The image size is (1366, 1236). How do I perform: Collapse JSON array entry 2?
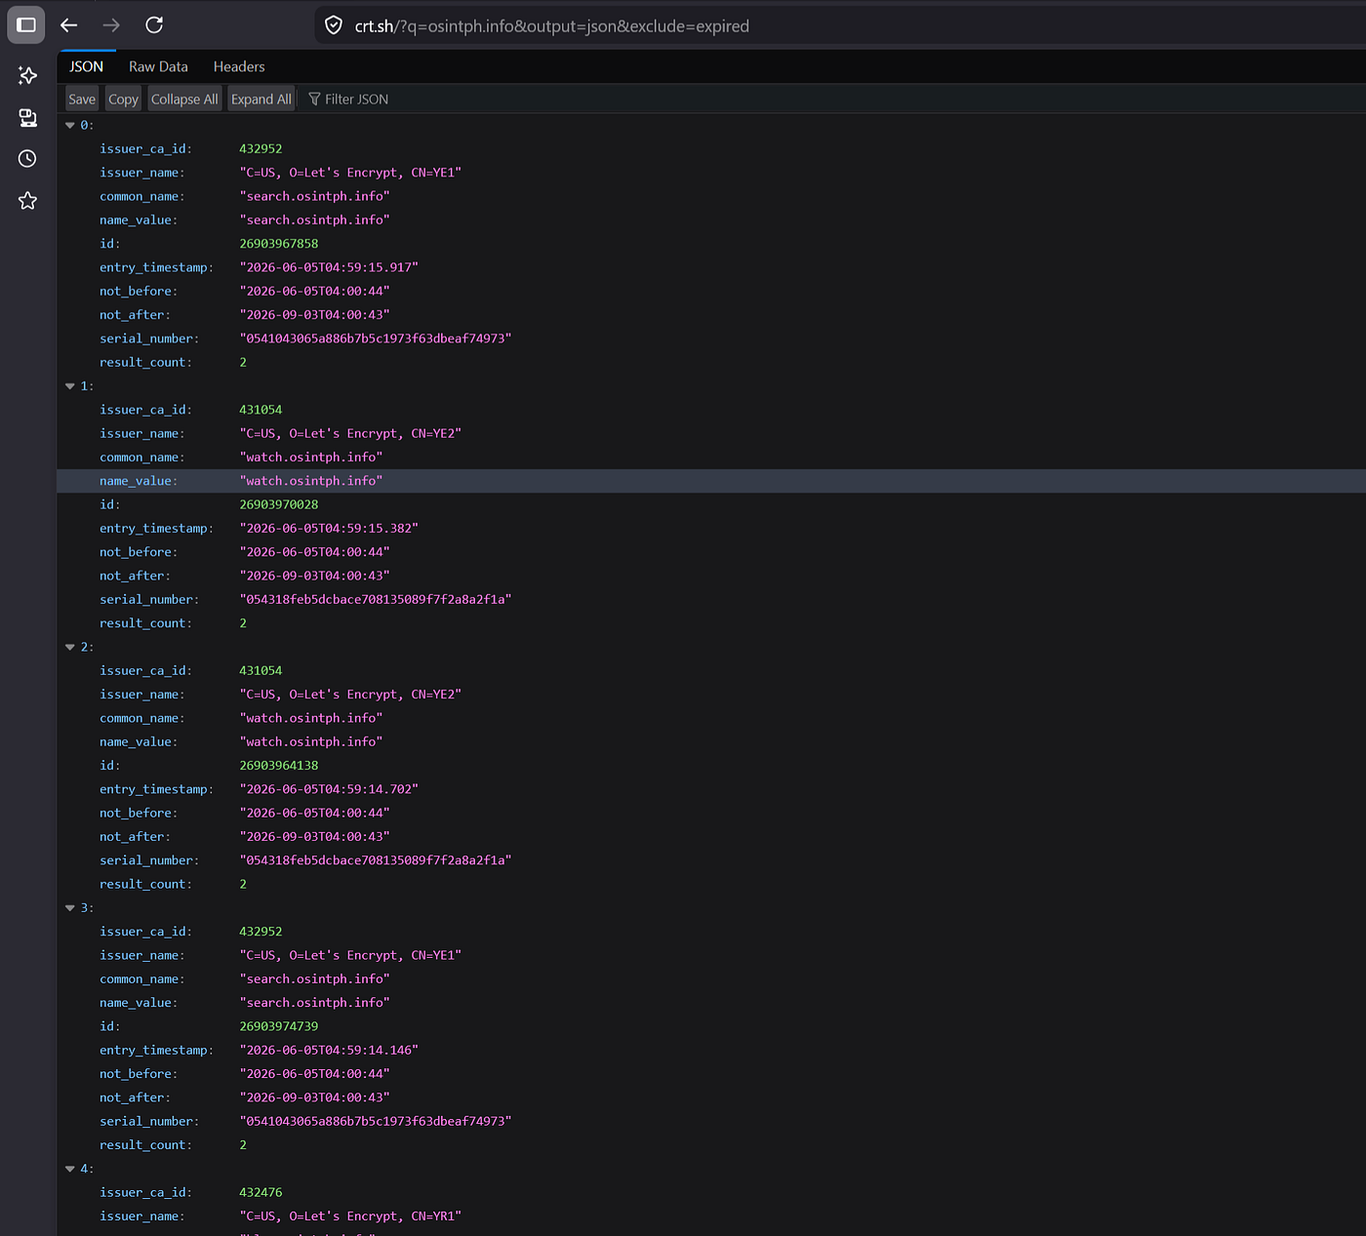[x=70, y=647]
